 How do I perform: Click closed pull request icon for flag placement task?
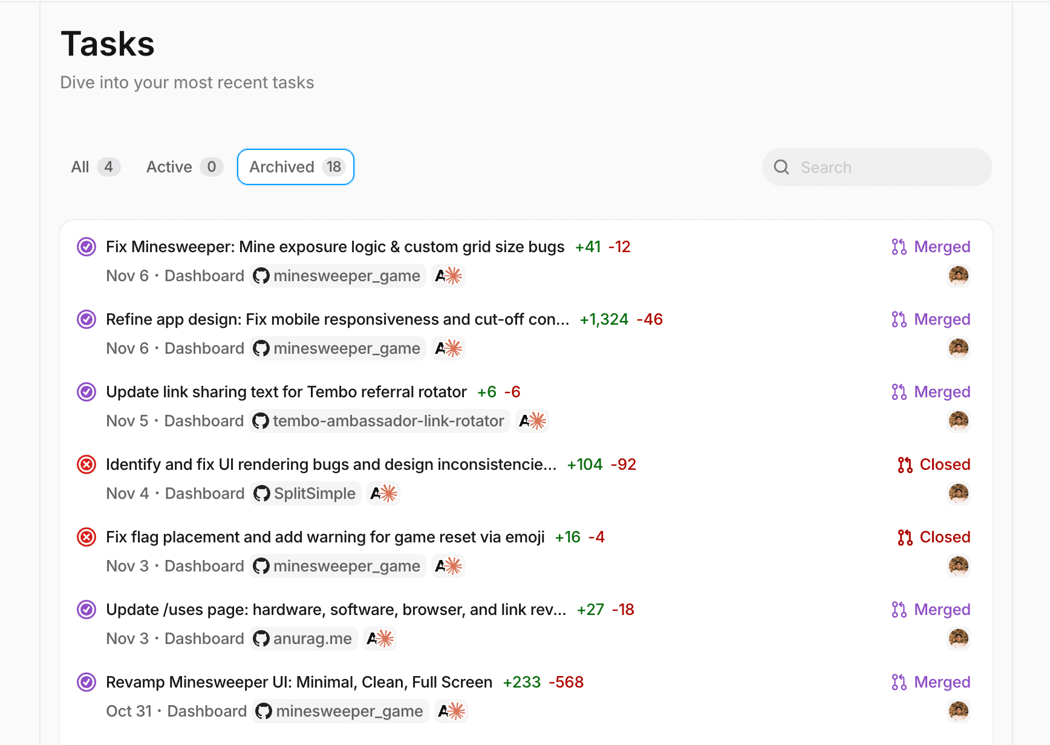point(905,537)
